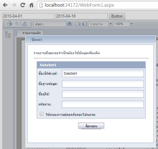Viewport: 158px width, 149px height.
Task: Click the password input field
Action: (x=103, y=104)
